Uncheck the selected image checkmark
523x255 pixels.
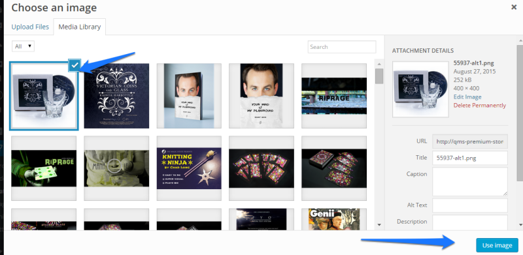click(75, 65)
